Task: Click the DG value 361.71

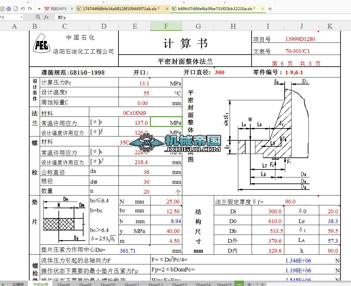Action: point(128,251)
